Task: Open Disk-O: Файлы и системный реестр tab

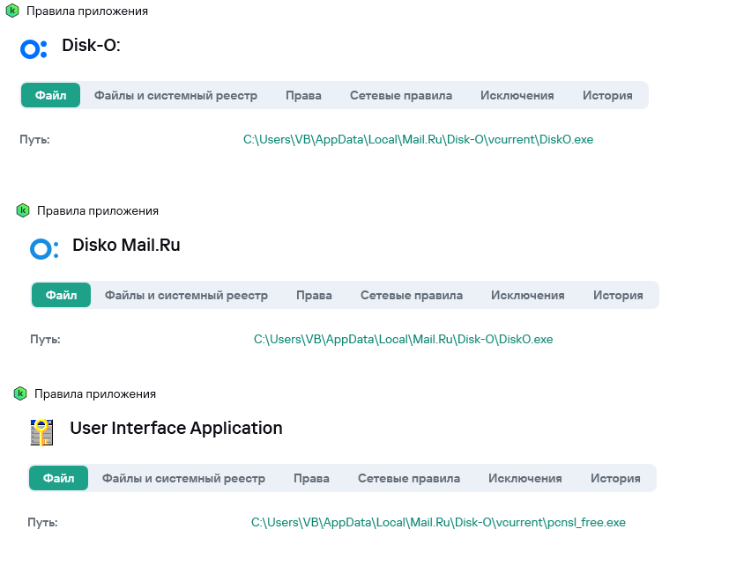Action: tap(175, 96)
